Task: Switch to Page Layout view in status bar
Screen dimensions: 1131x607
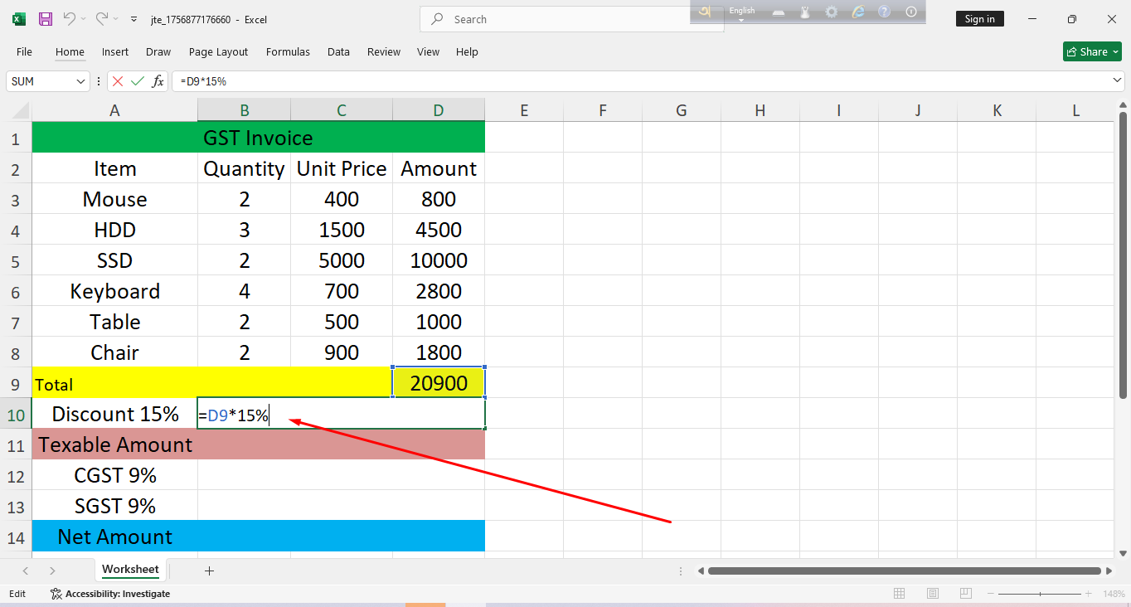Action: (x=933, y=594)
